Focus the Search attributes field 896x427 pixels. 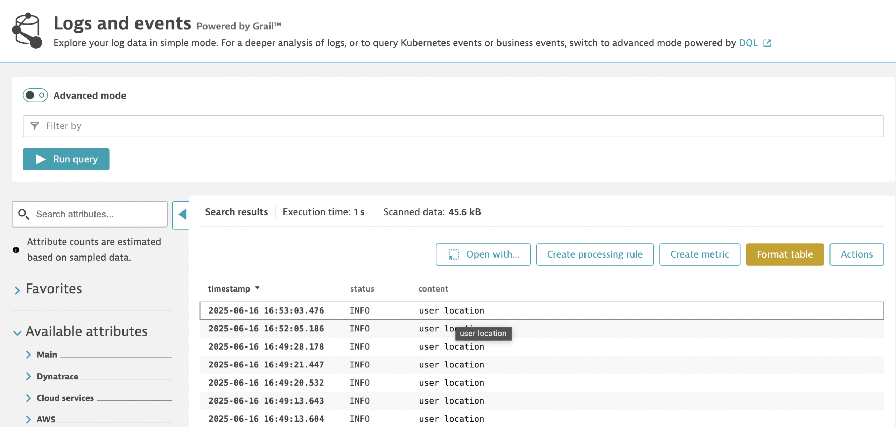click(x=90, y=214)
